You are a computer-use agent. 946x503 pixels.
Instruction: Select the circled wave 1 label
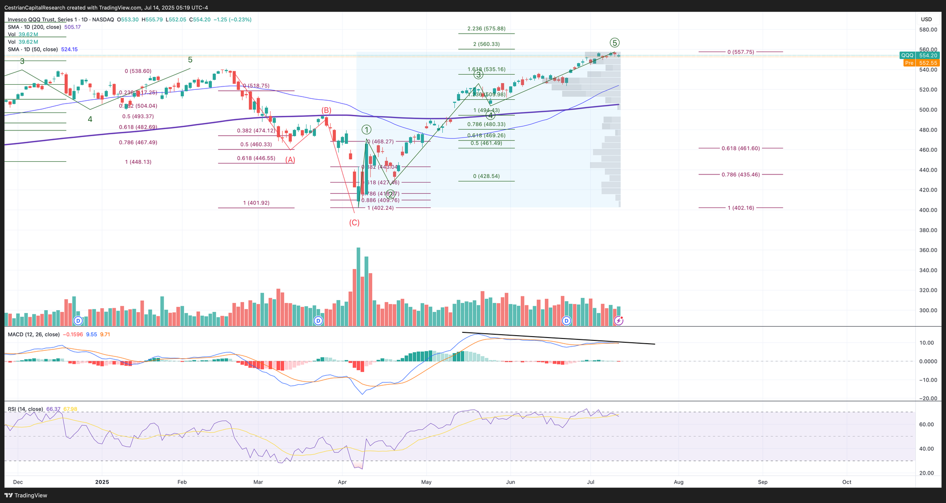pos(367,130)
